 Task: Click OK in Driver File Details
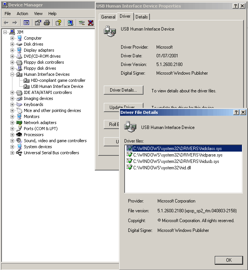coord(229,260)
